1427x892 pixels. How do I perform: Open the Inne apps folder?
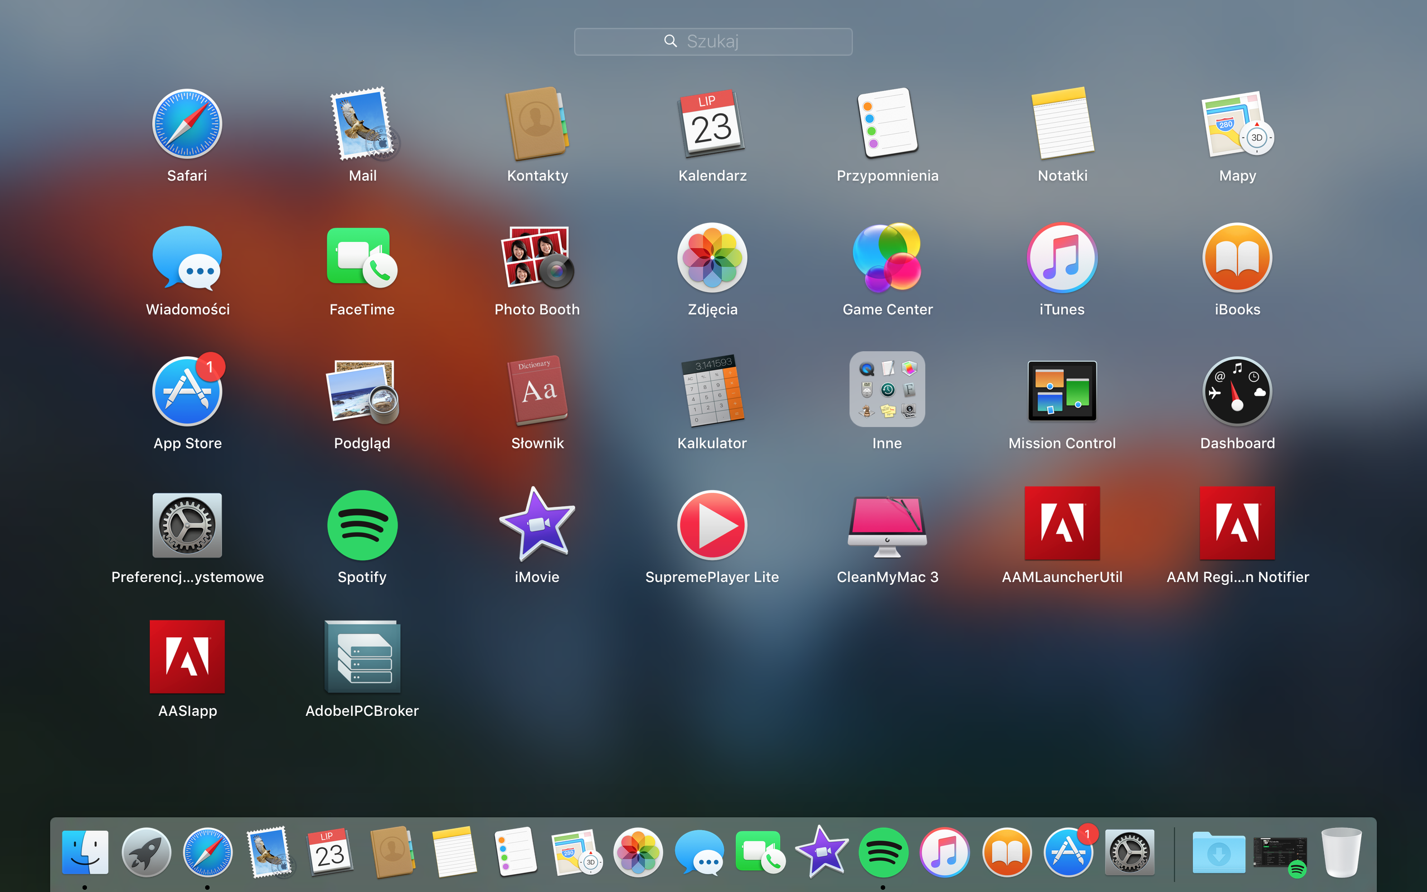887,389
